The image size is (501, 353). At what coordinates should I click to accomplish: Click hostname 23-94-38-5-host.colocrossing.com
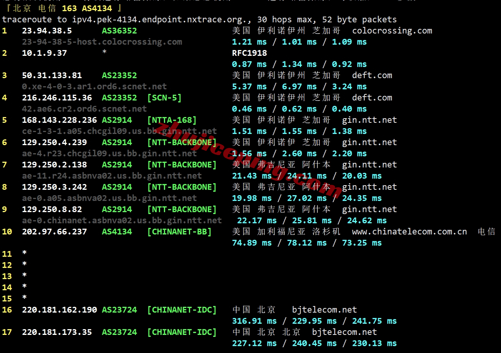click(102, 42)
